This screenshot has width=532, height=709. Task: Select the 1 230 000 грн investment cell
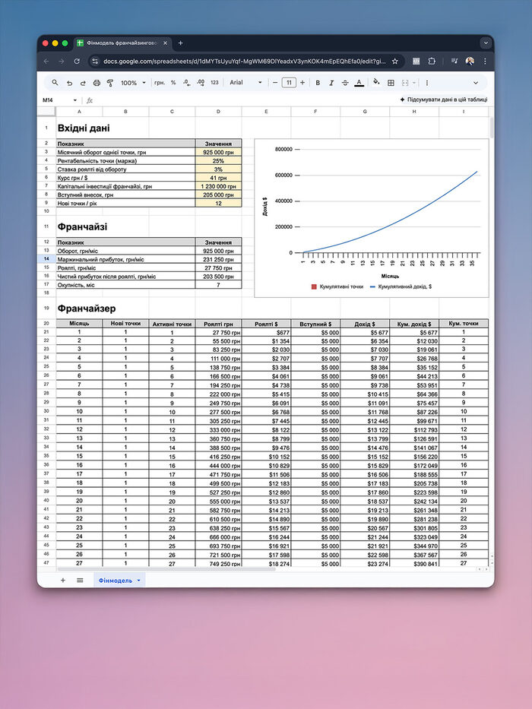(219, 186)
